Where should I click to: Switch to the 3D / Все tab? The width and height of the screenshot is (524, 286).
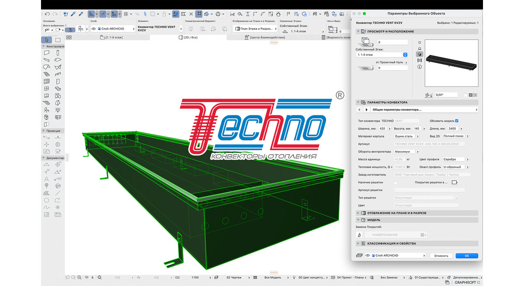coord(188,38)
